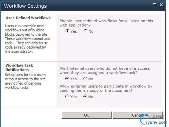Choose Yes for alerting internal users
Screen dimensions: 169x127
[67, 79]
